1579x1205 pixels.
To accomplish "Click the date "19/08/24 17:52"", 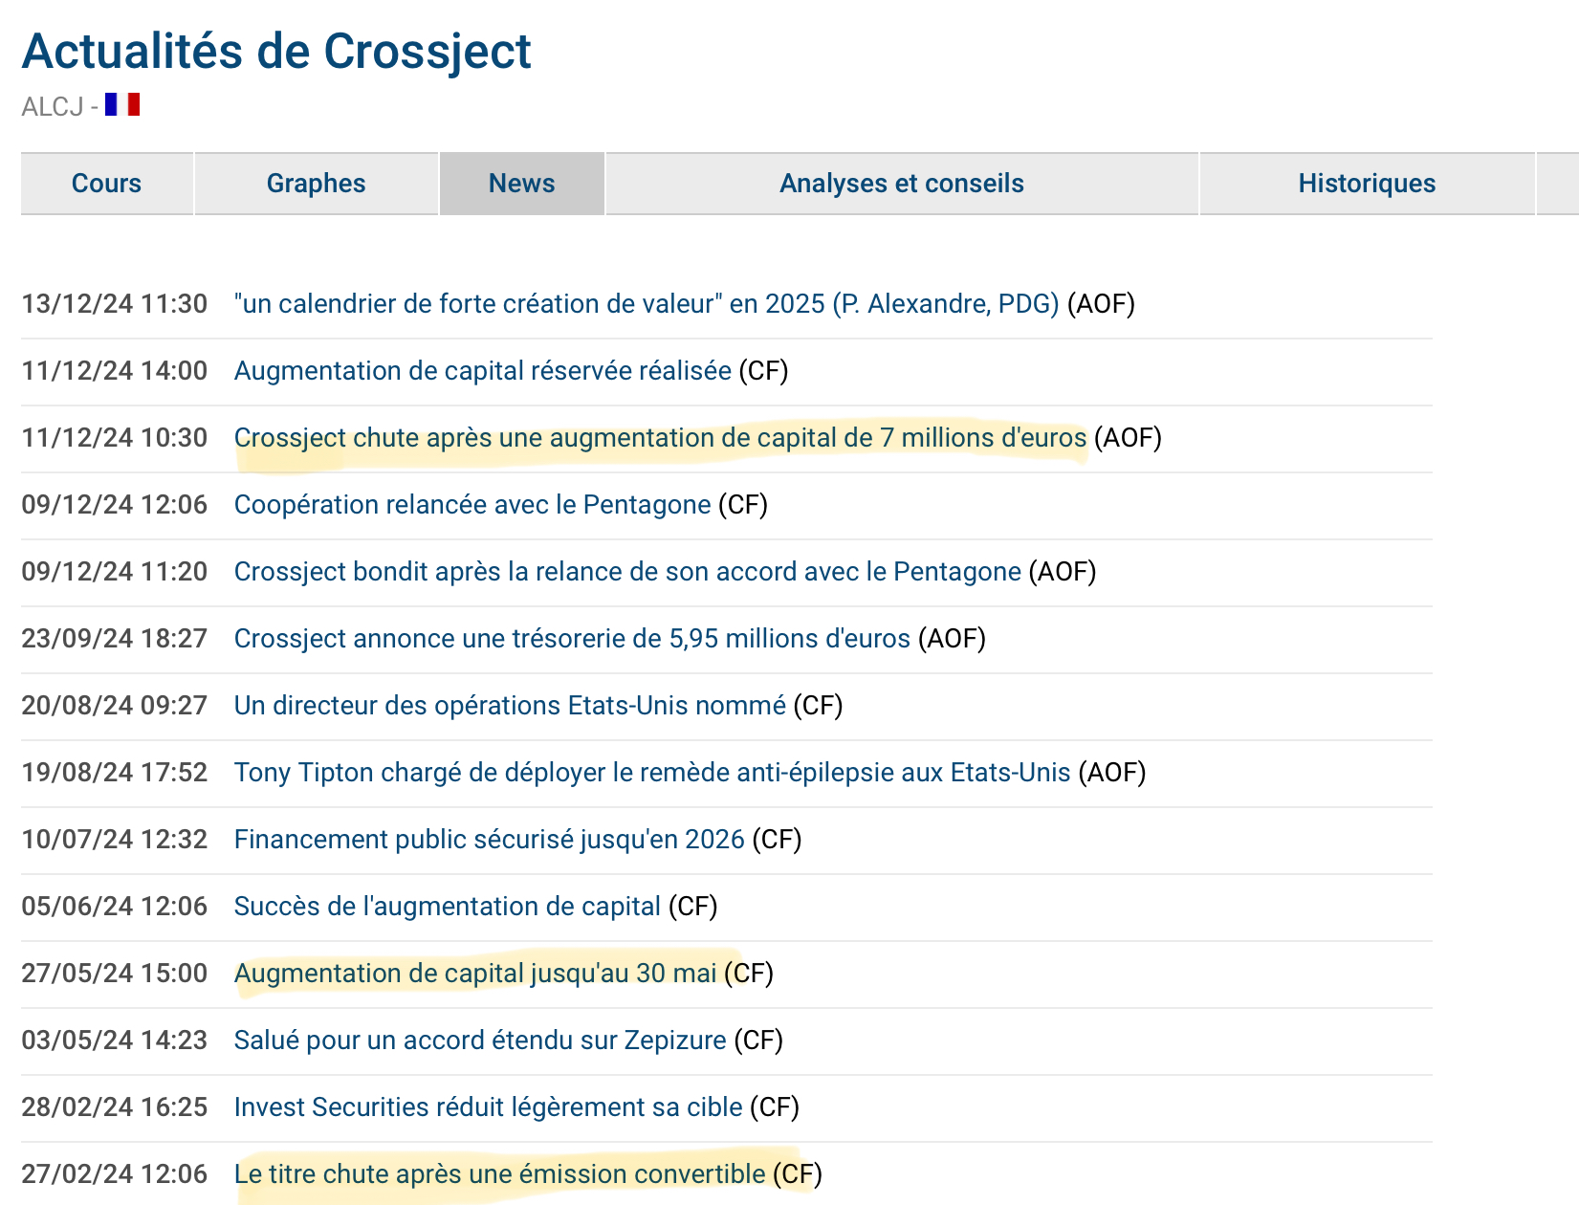I will pos(115,773).
